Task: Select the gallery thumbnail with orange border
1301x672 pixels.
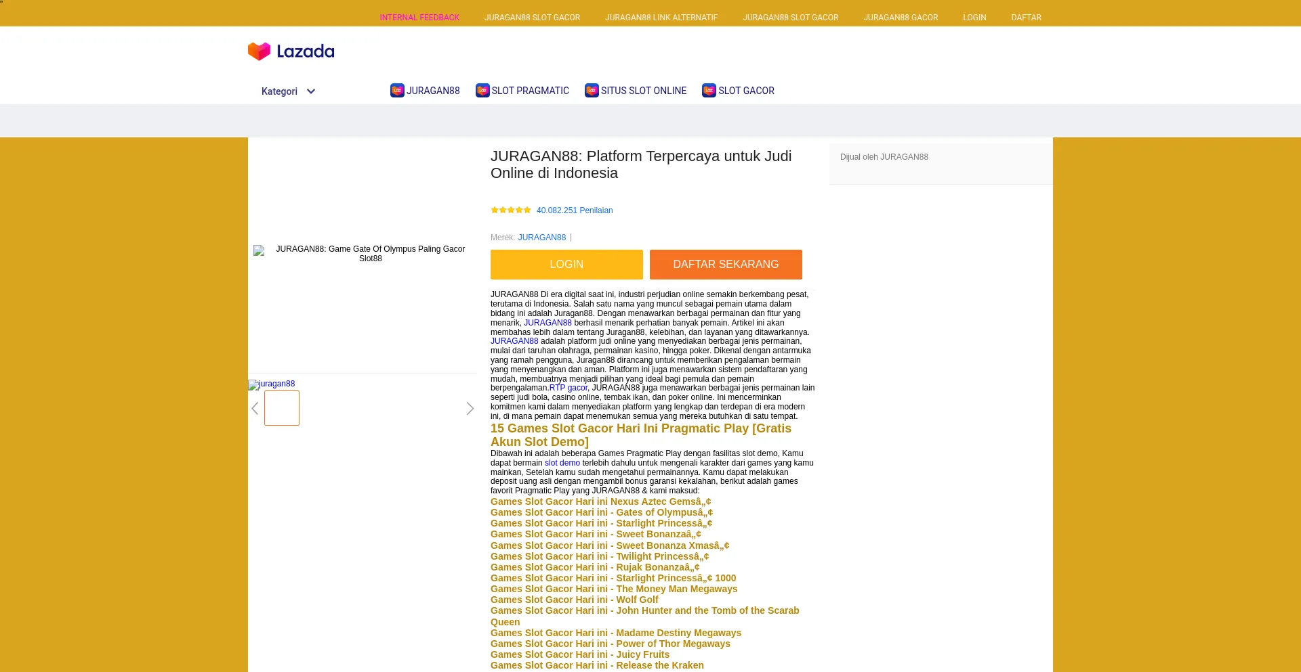Action: point(282,408)
